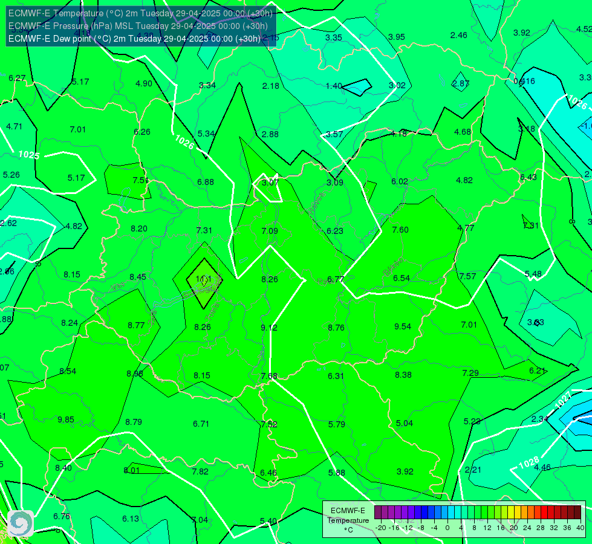Click the 1027 isobar label
Image resolution: width=592 pixels, height=544 pixels.
click(564, 400)
